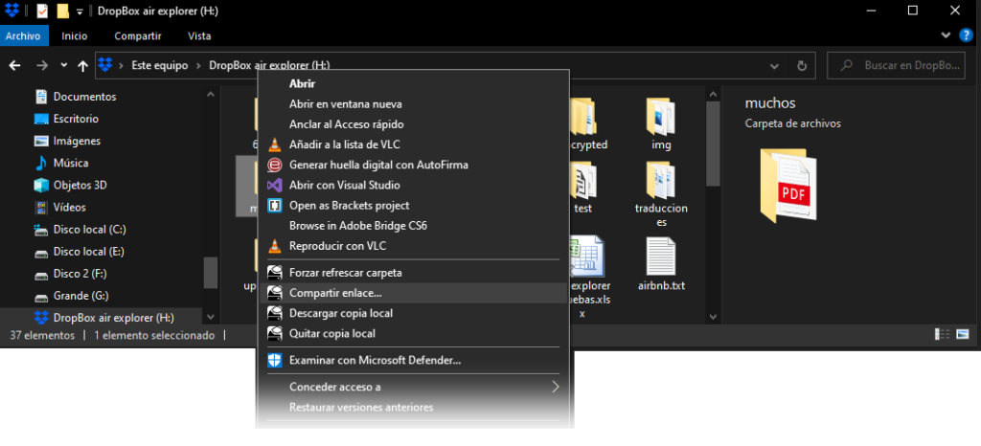The image size is (981, 446).
Task: Click the properties checkmark quick access icon
Action: pos(42,11)
